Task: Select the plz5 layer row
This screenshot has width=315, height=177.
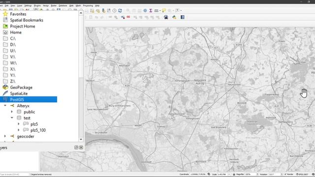Action: click(34, 124)
